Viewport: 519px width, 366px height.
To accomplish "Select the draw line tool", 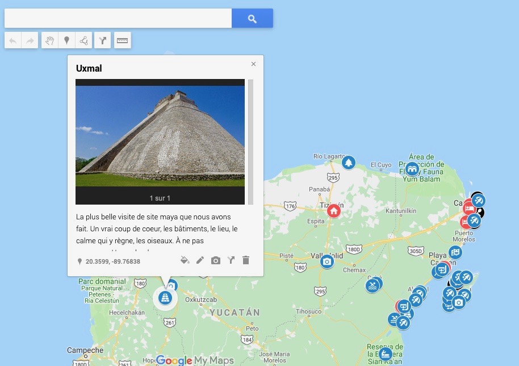I will click(x=83, y=40).
